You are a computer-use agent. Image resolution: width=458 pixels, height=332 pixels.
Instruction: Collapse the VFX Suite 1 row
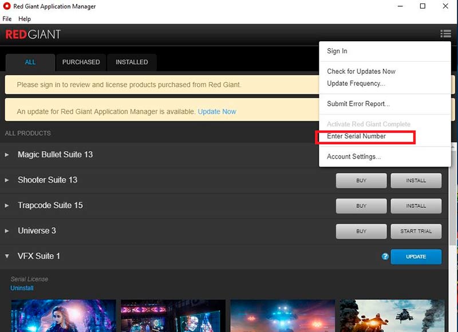click(x=7, y=256)
